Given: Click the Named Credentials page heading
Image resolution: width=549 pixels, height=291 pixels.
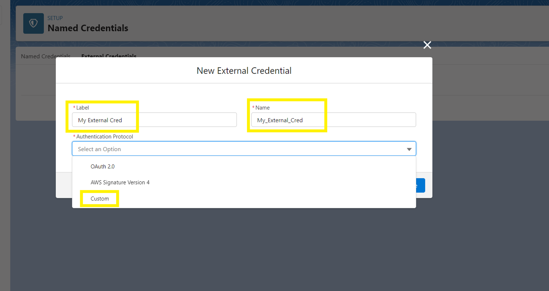Looking at the screenshot, I should [88, 28].
